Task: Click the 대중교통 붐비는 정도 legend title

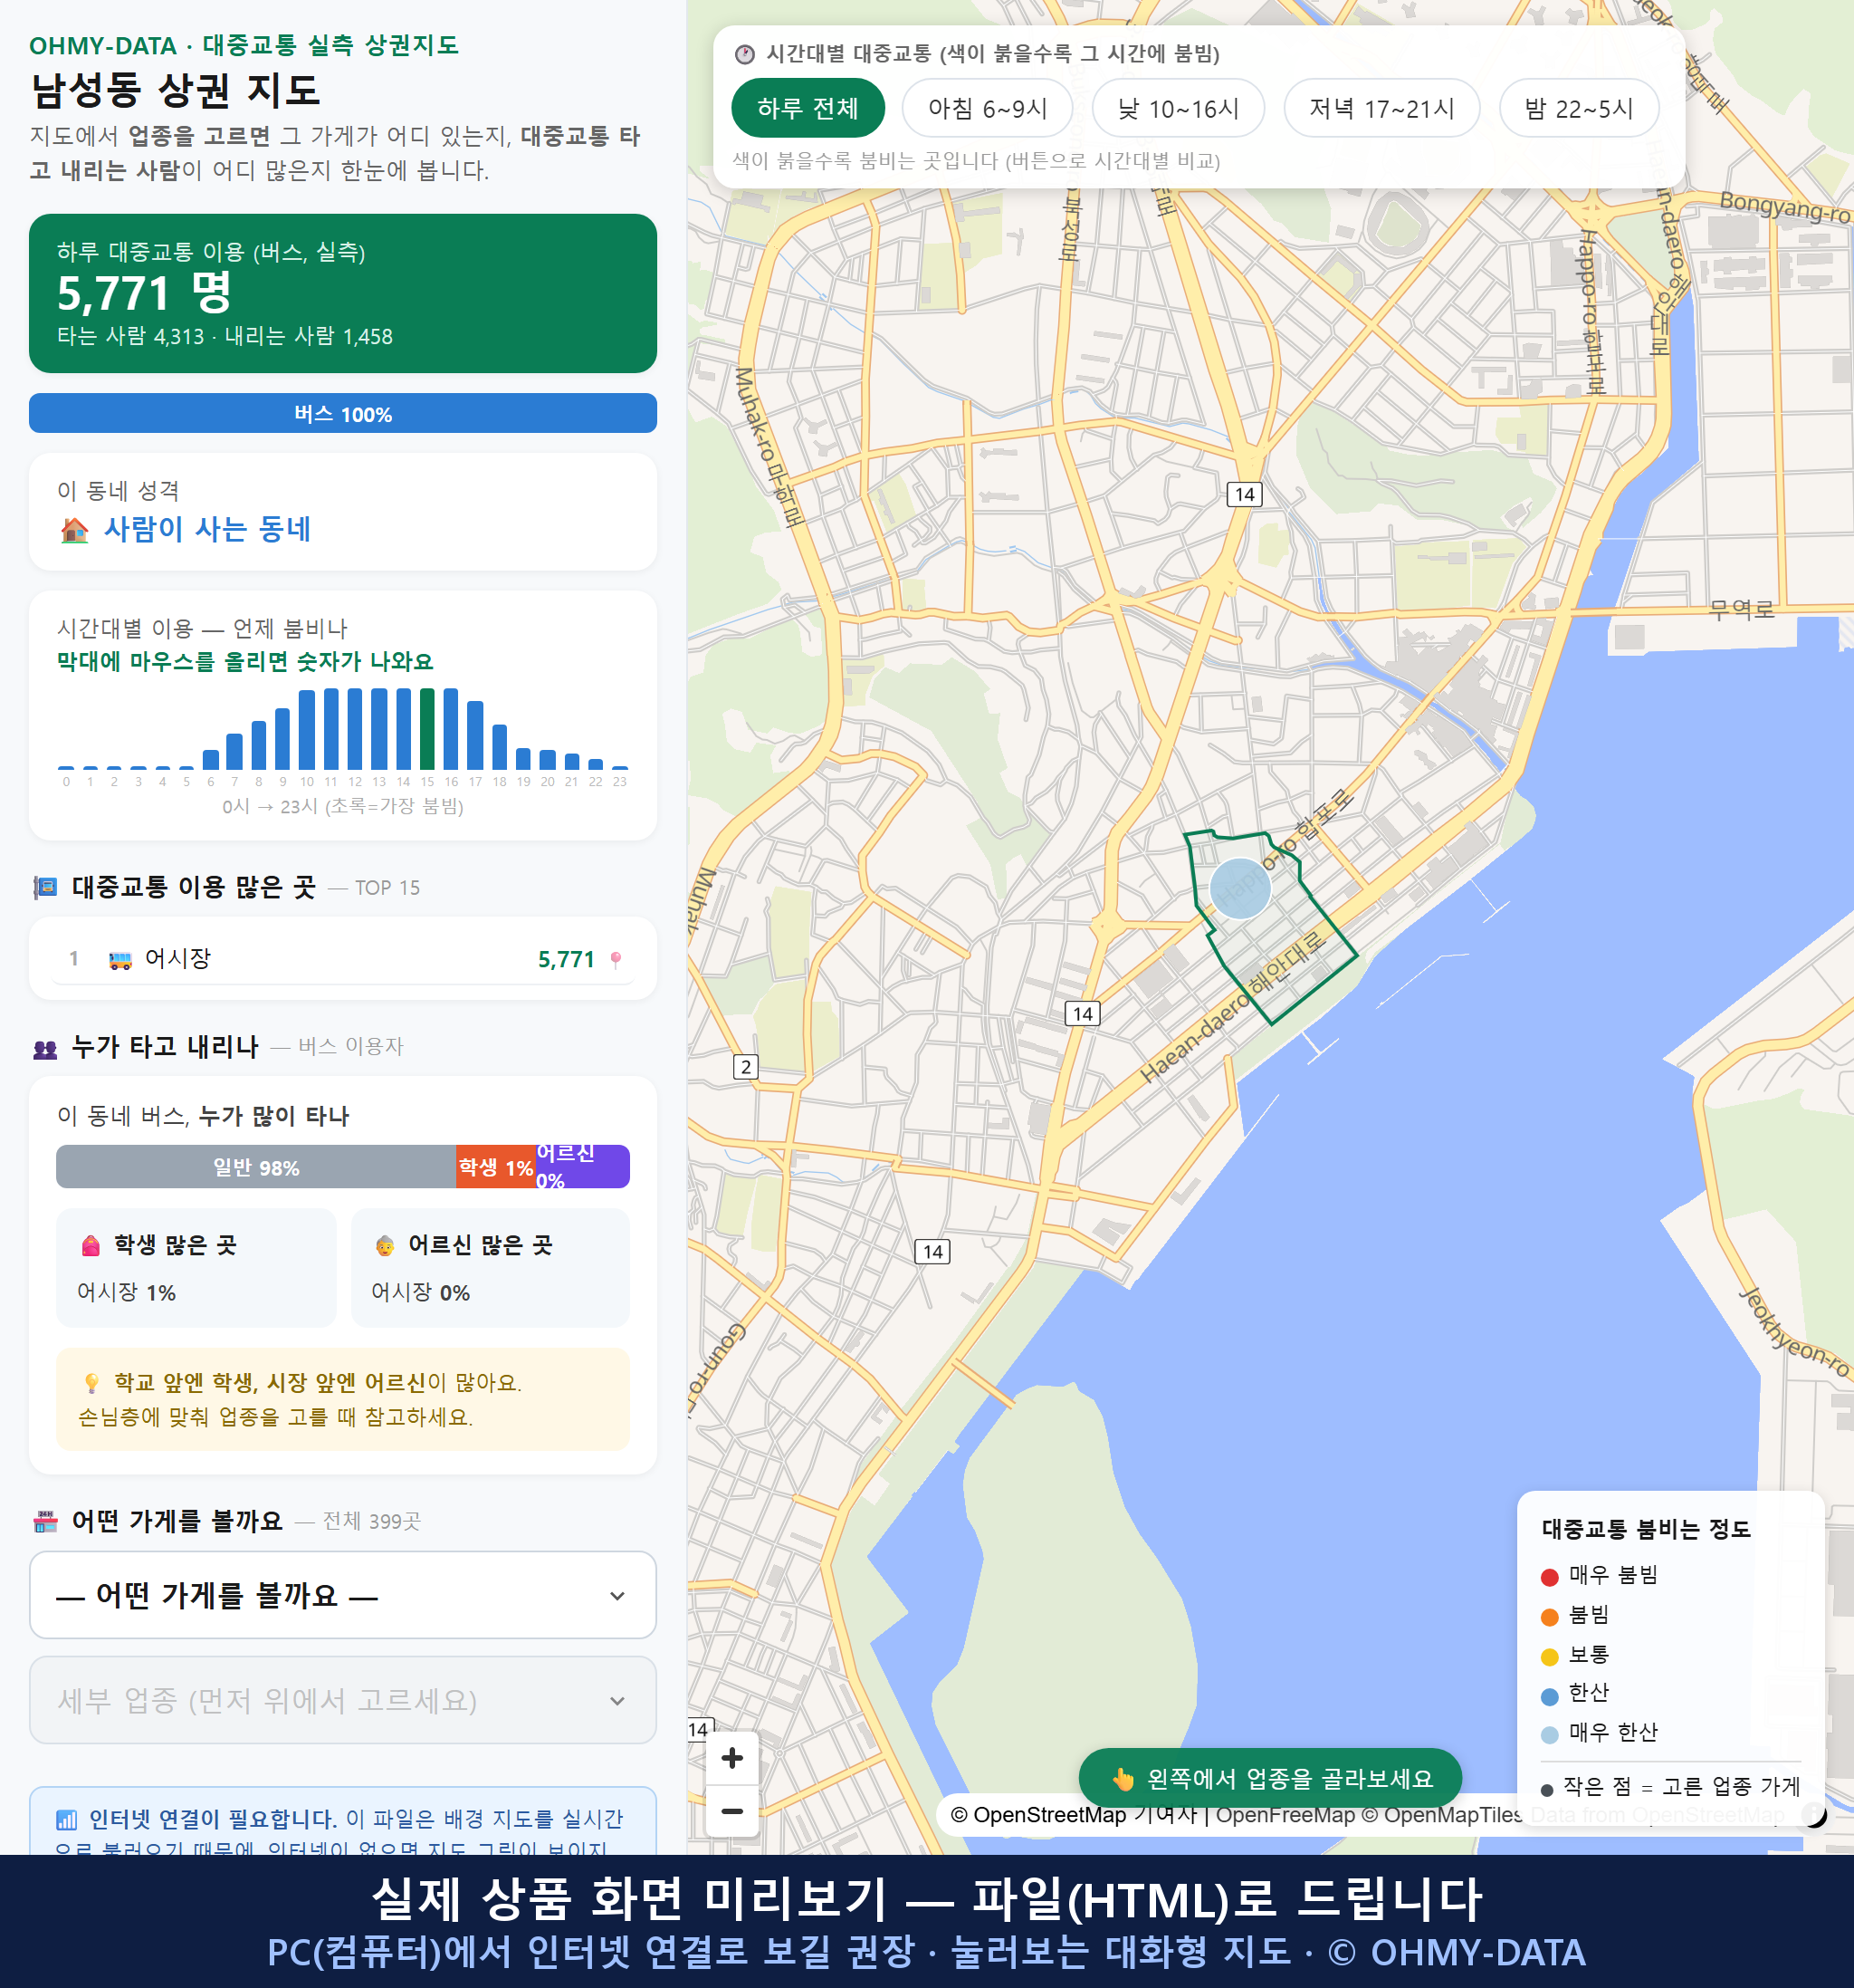Action: click(1646, 1529)
